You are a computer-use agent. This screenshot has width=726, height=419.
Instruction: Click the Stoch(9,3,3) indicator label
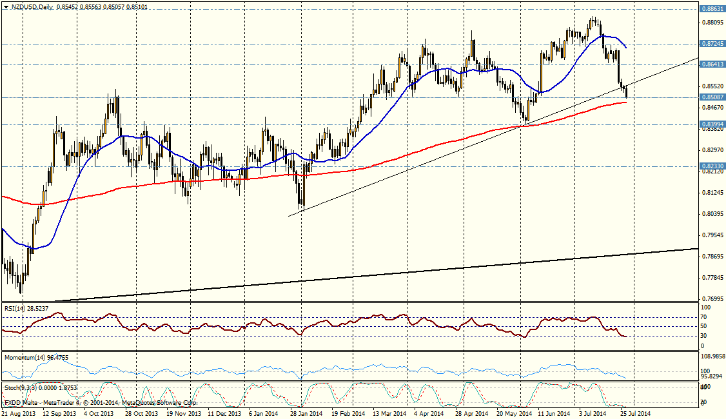pos(21,388)
